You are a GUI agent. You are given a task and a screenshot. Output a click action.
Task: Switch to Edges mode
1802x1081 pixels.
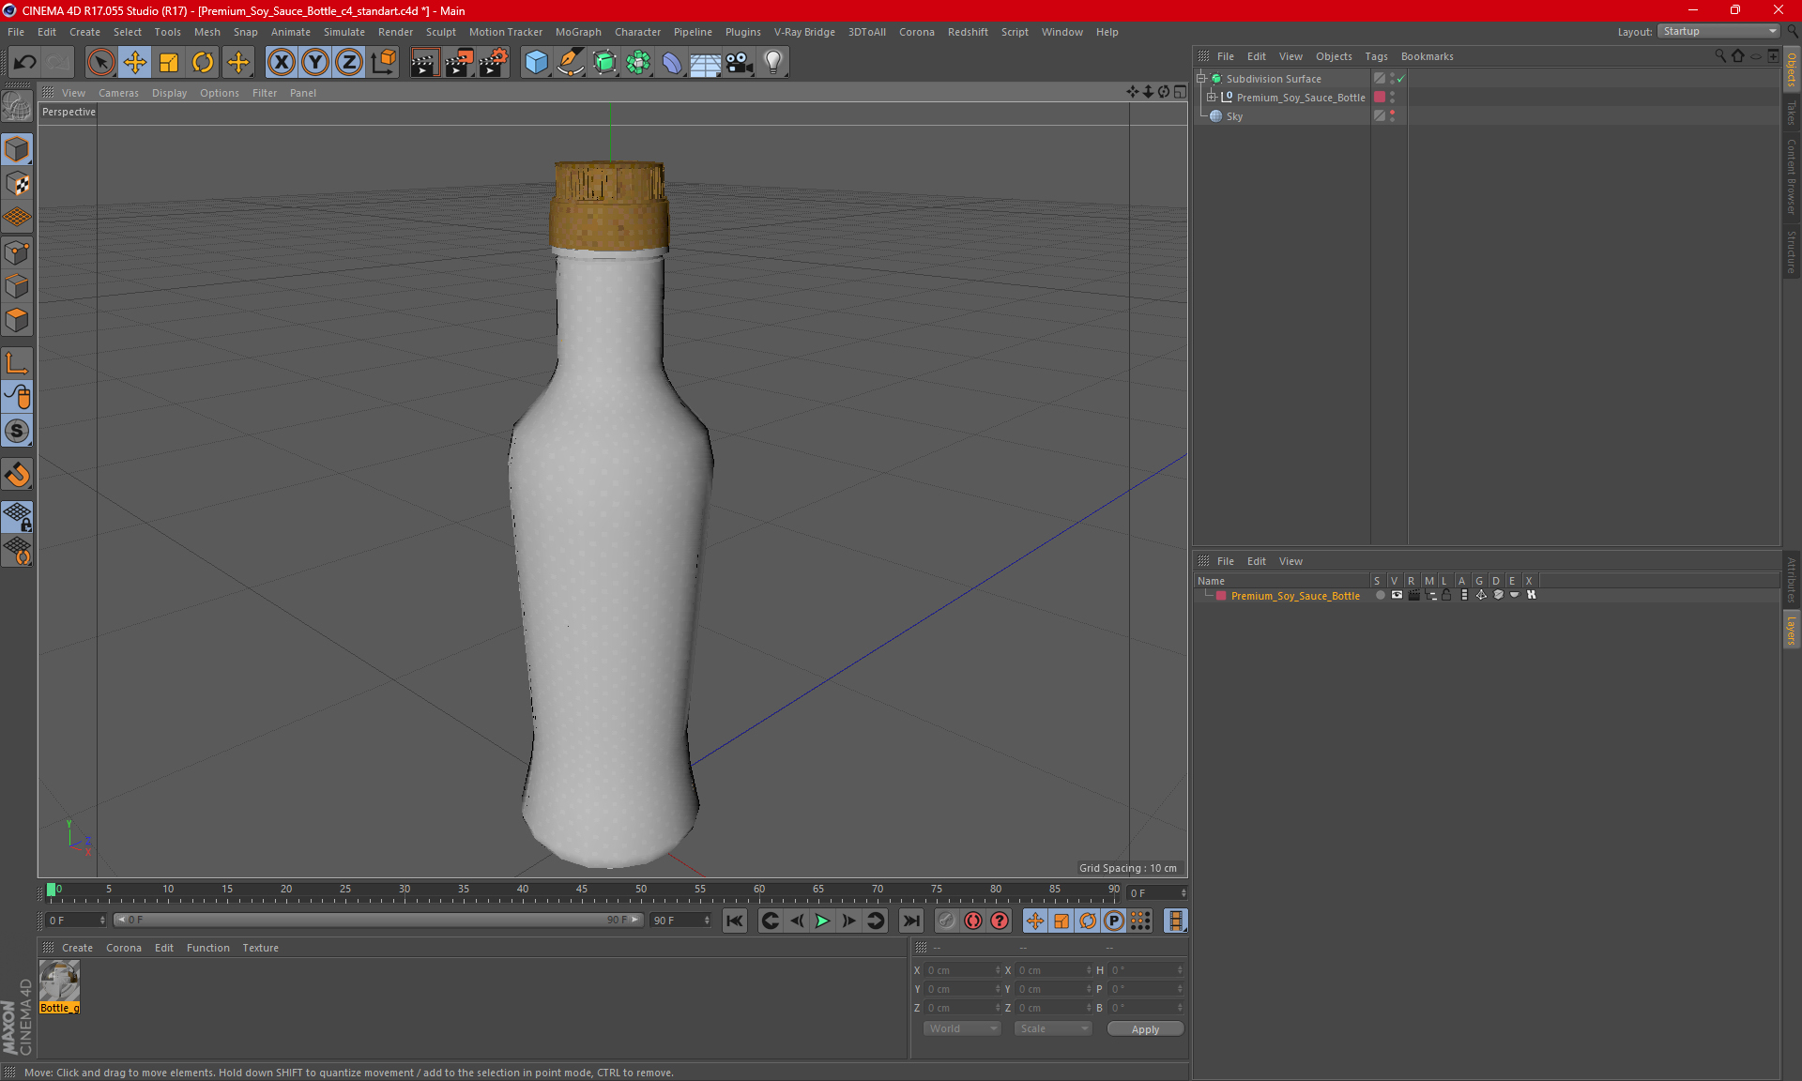tap(17, 286)
